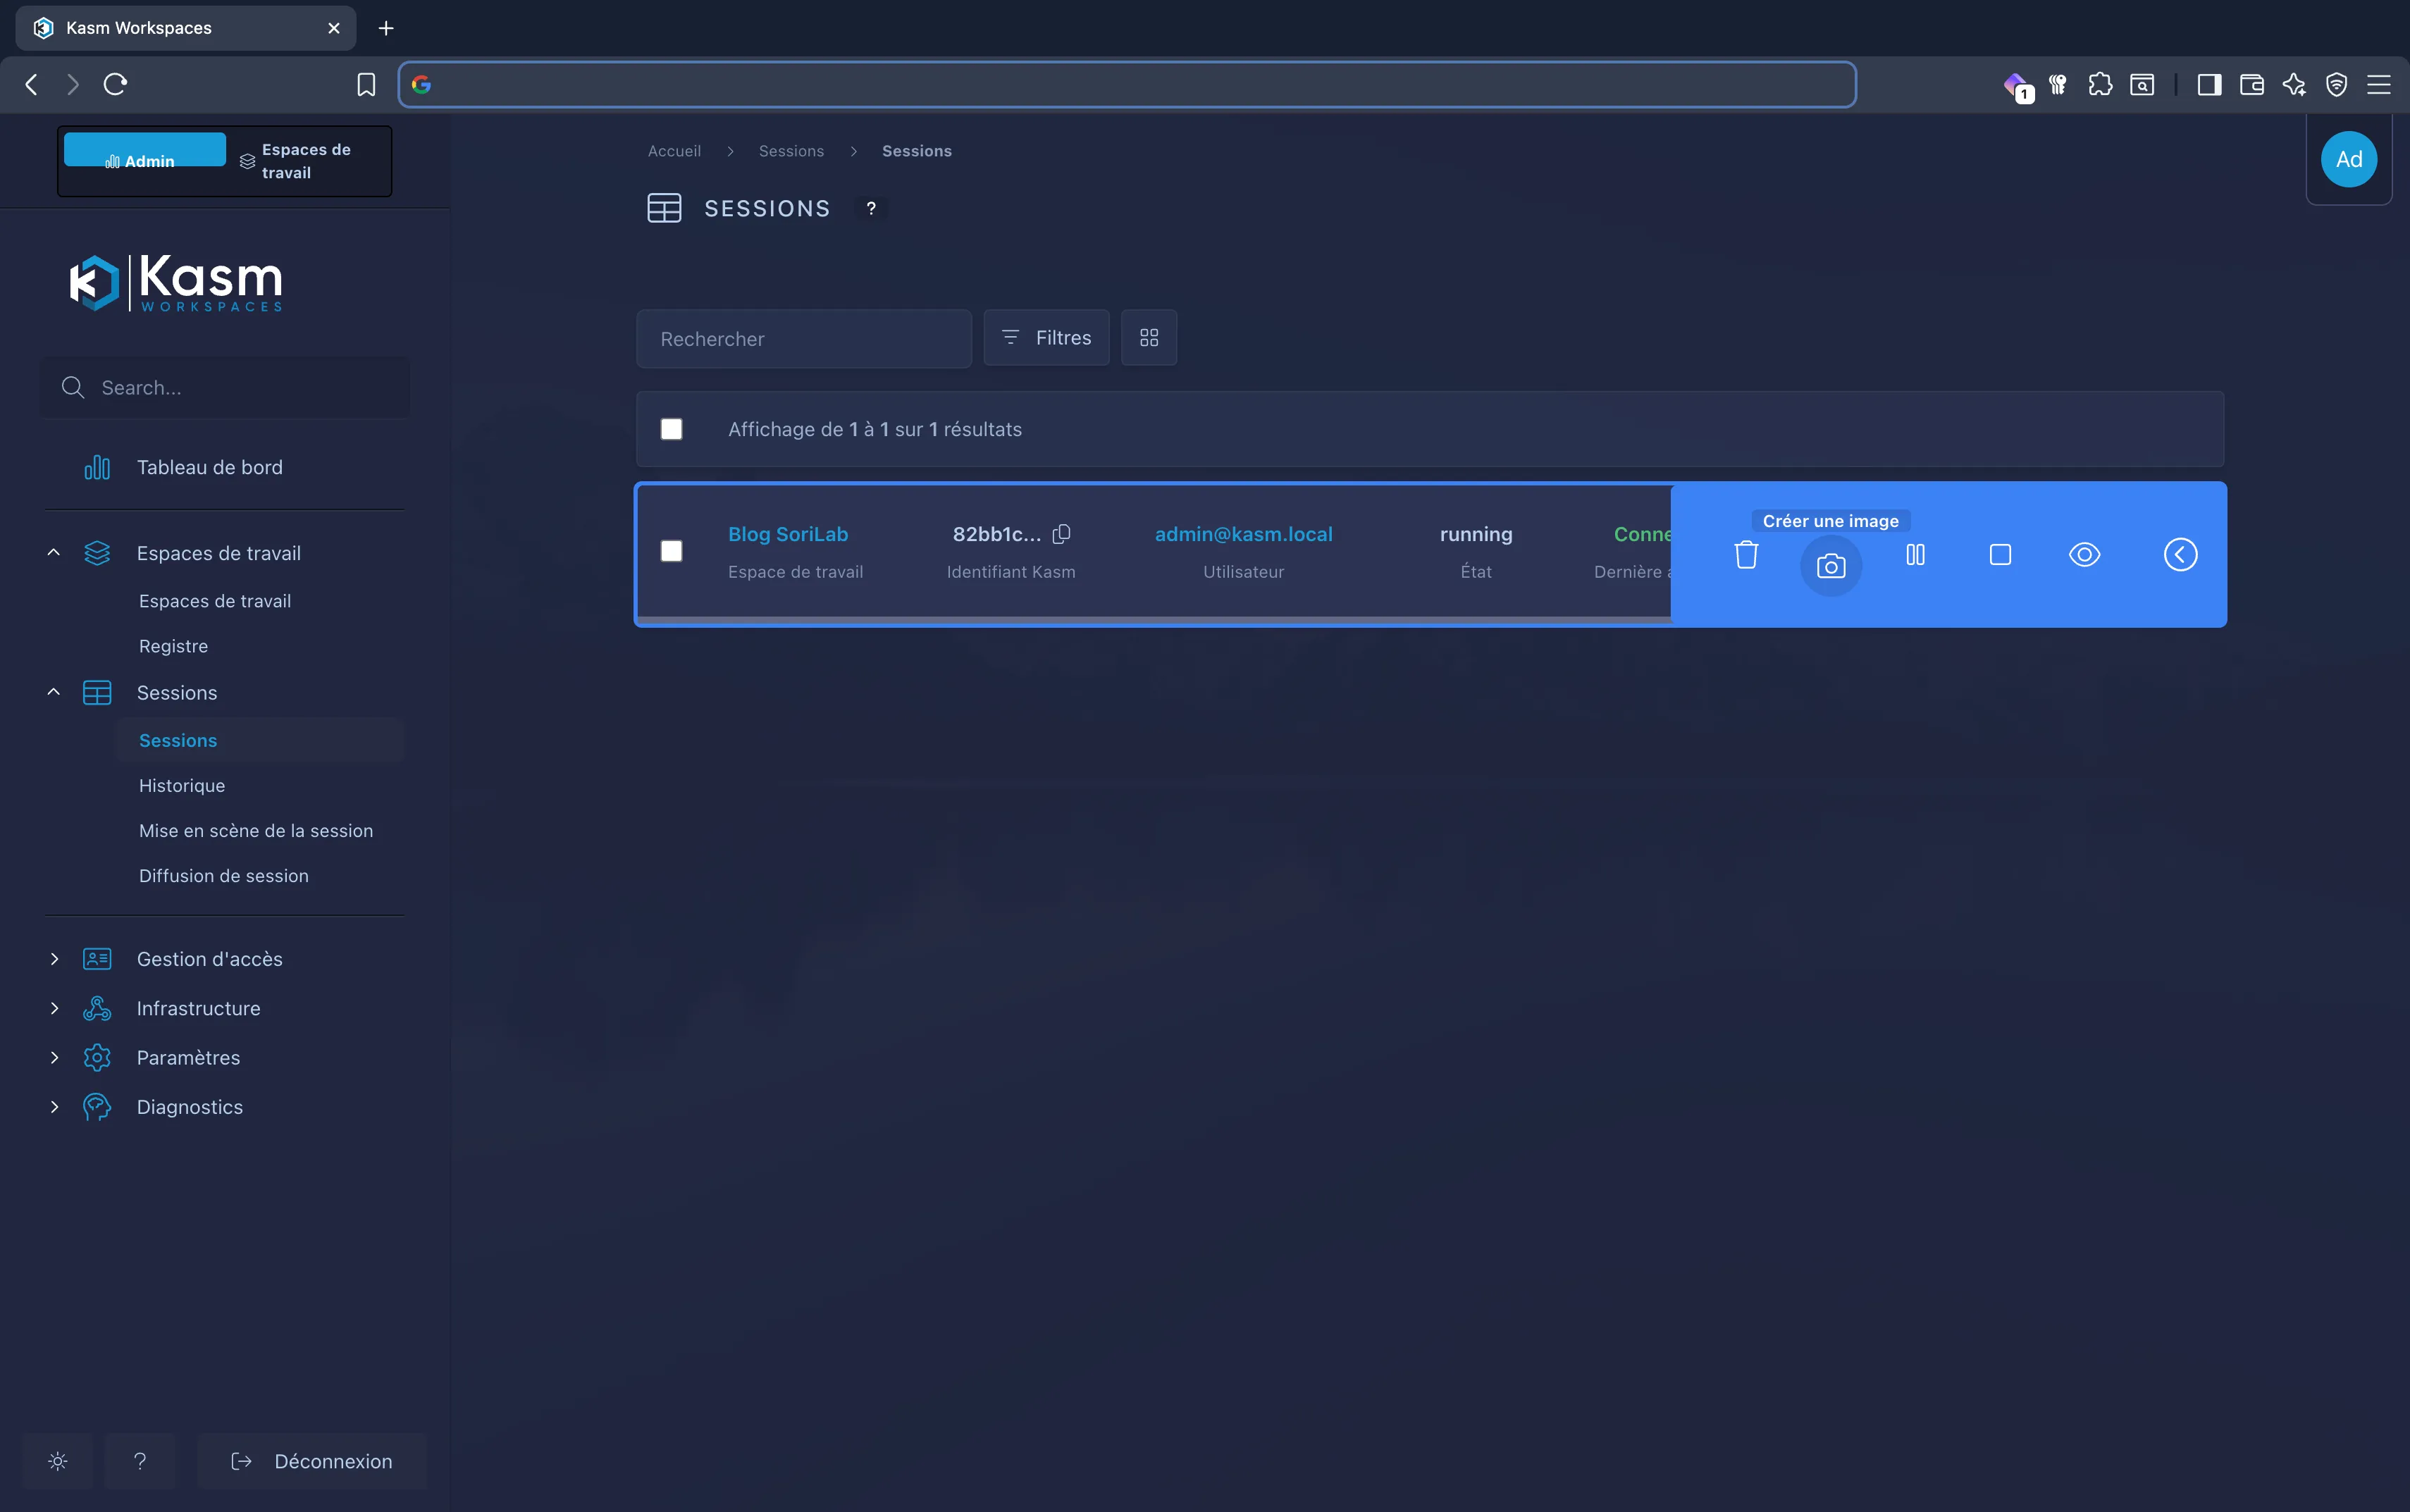Click the Filtres button
The image size is (2410, 1512).
click(1046, 338)
